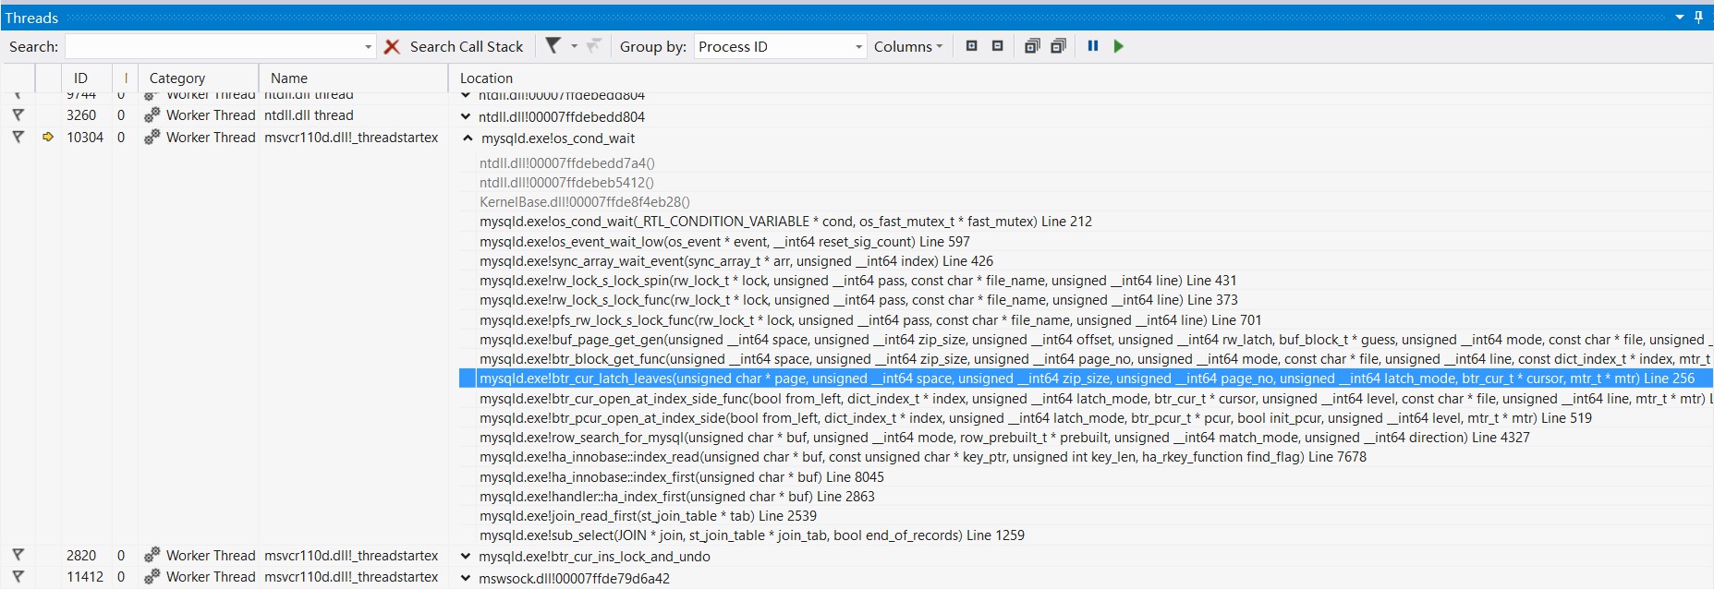Select the handler::ha_index_first Line 2863 frame
This screenshot has width=1714, height=589.
677,497
